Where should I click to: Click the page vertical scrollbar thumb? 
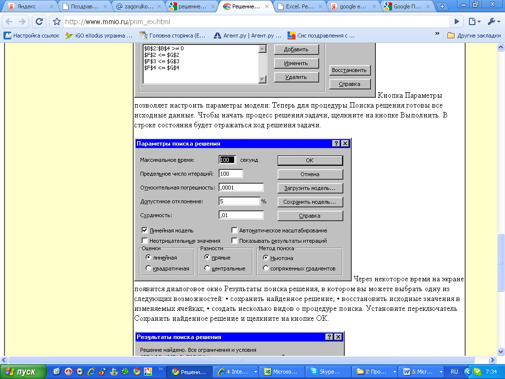[501, 262]
